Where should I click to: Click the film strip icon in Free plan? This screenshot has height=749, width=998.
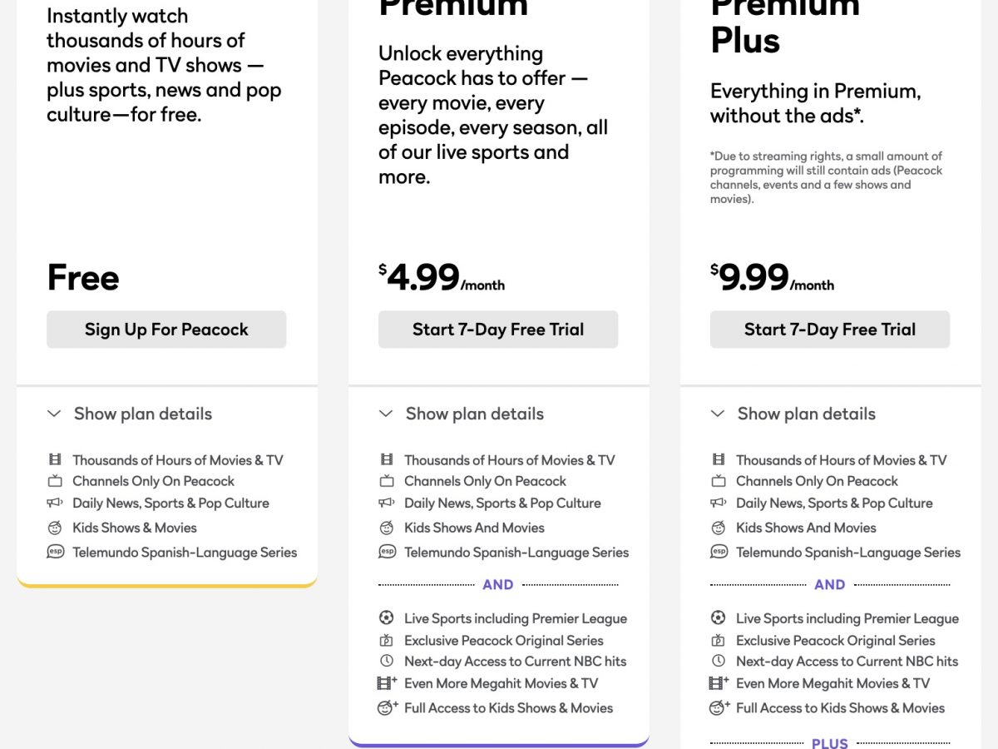55,459
